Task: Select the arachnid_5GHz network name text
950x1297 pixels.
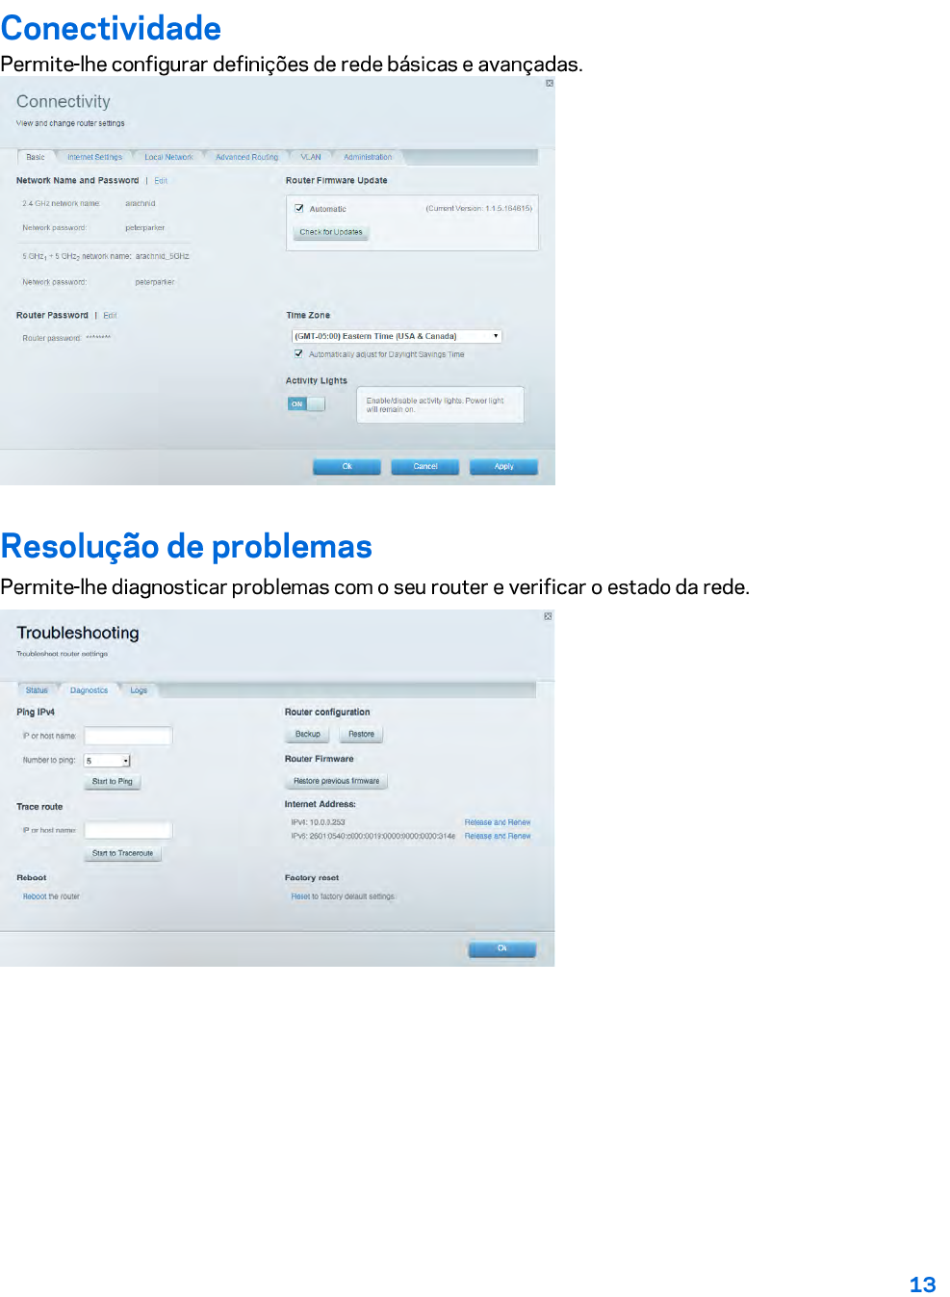Action: pyautogui.click(x=162, y=257)
